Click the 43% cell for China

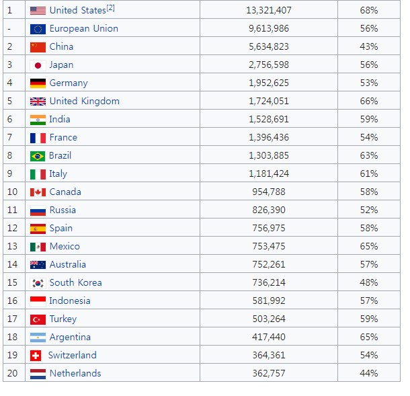tap(369, 46)
